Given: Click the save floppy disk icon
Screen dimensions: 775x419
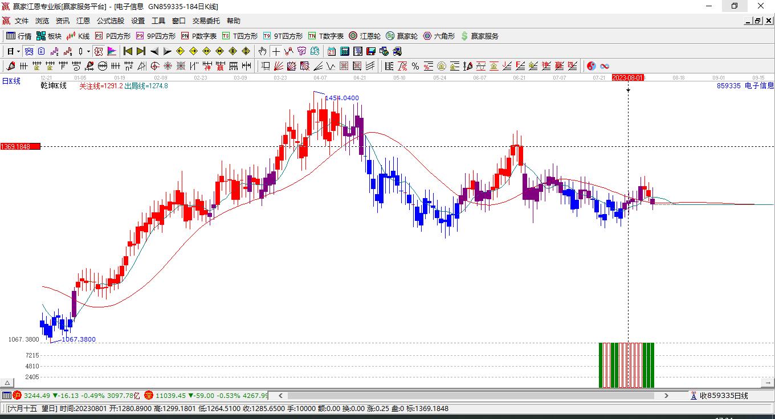Looking at the screenshot, I should click(370, 51).
